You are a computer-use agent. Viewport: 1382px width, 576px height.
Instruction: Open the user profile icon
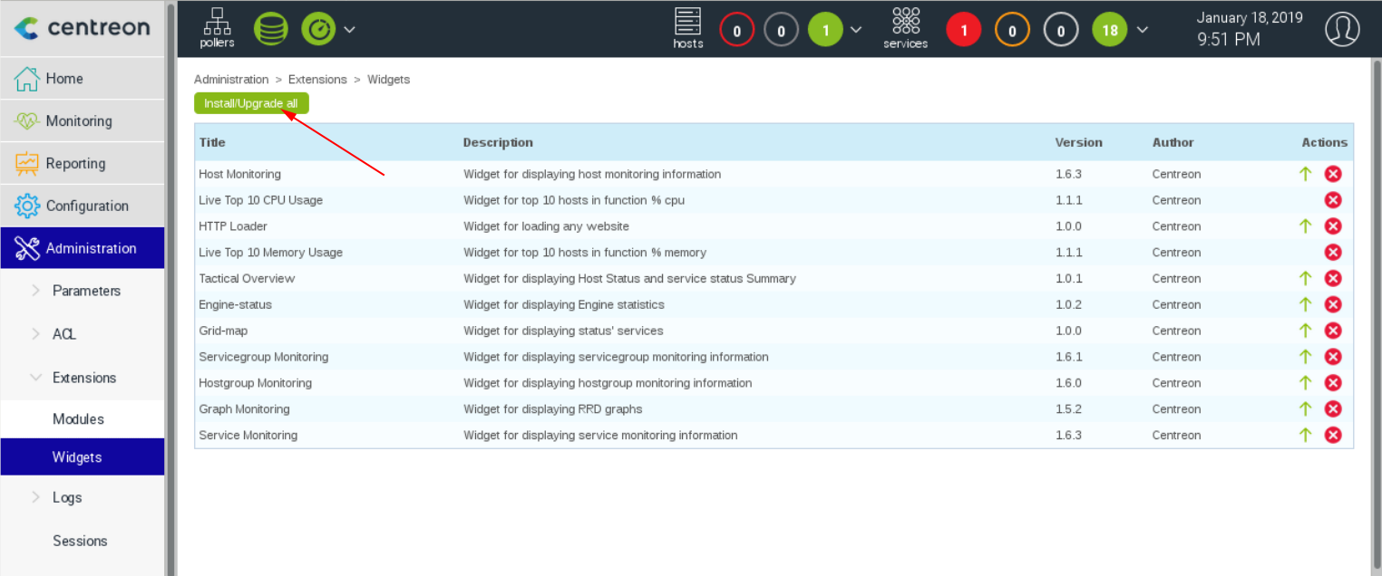(1342, 29)
